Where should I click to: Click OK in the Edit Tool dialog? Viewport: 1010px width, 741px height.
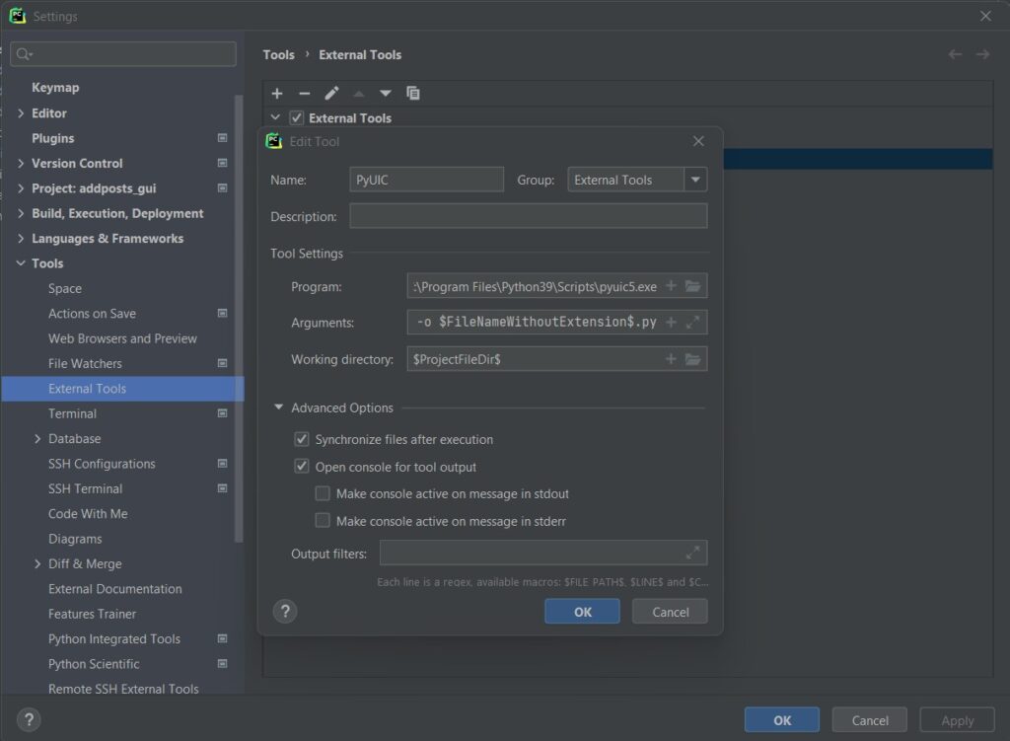[582, 612]
